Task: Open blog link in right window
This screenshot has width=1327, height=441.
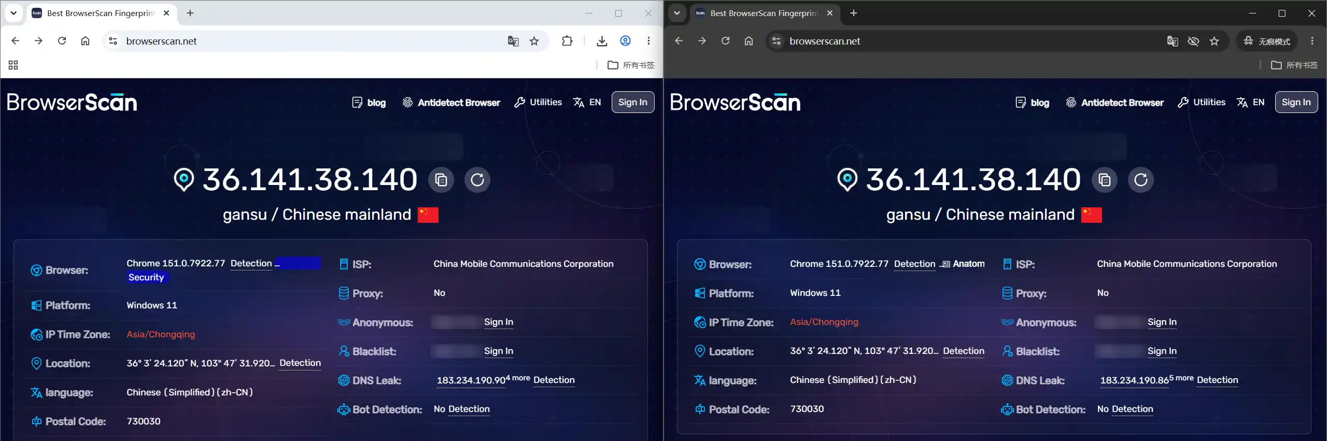Action: (1033, 103)
